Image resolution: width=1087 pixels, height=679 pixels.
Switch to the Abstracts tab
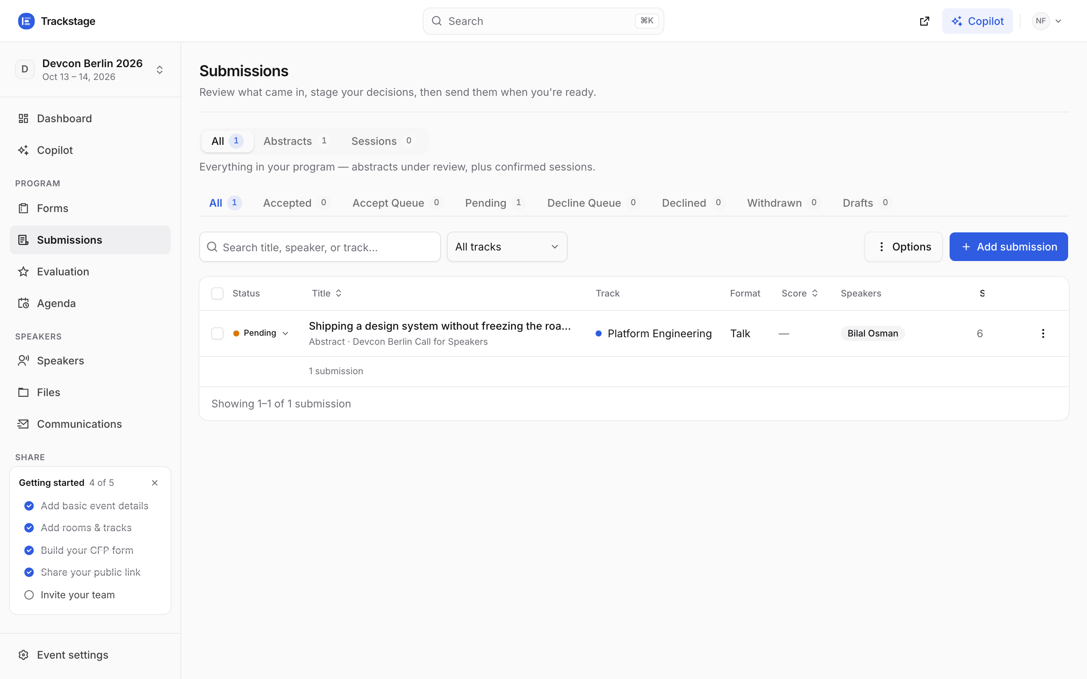click(x=297, y=141)
